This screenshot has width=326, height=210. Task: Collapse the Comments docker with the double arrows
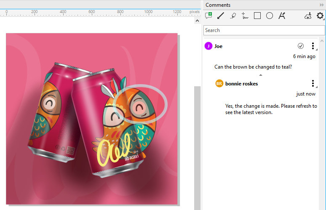[x=322, y=5]
